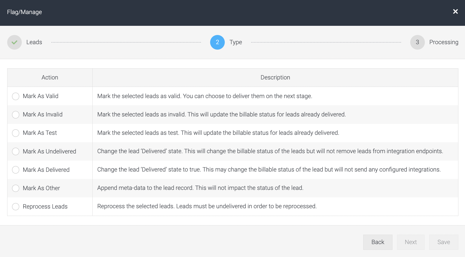Screen dimensions: 465x257
Task: Open the Leads step label
Action: pyautogui.click(x=34, y=42)
